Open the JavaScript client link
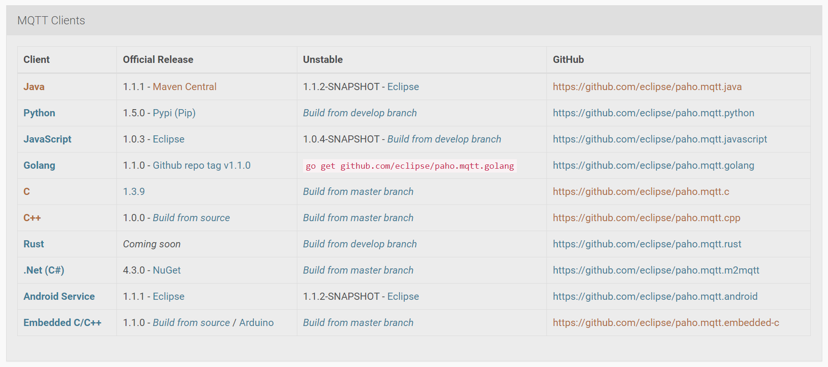 point(47,139)
